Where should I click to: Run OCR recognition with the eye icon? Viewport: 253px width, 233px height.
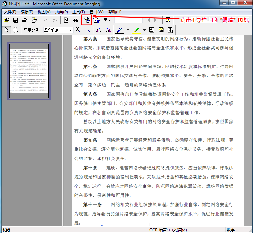(87, 20)
